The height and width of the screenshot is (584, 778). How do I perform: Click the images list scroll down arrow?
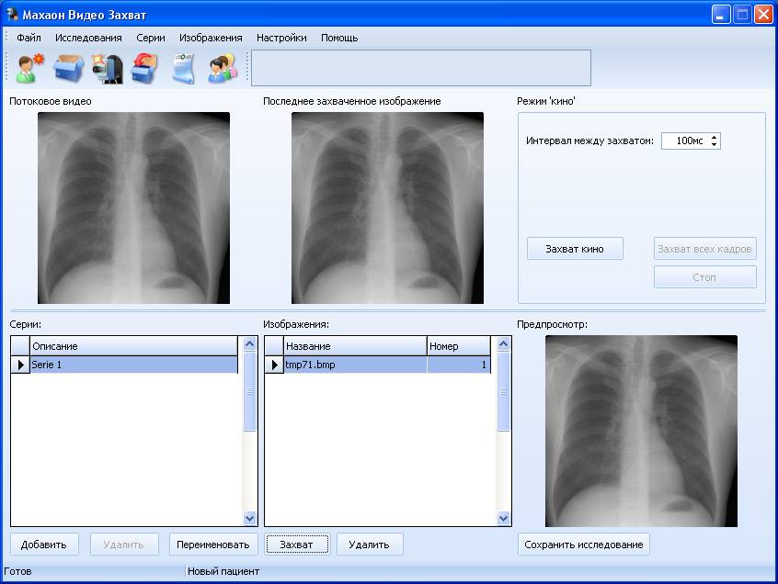pos(503,518)
